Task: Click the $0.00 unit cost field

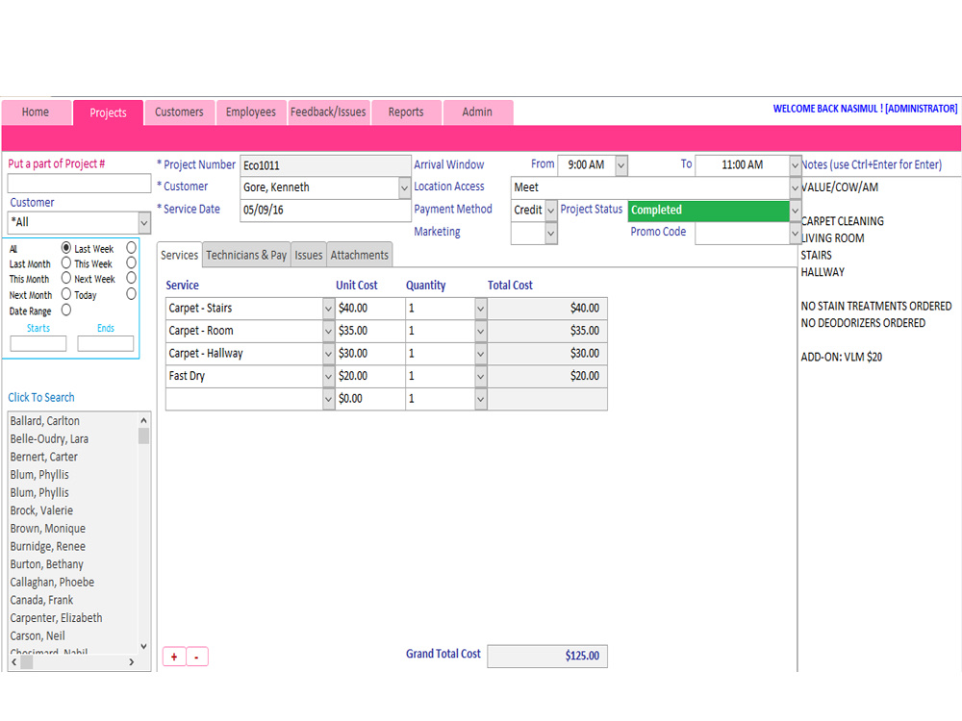Action: (370, 399)
